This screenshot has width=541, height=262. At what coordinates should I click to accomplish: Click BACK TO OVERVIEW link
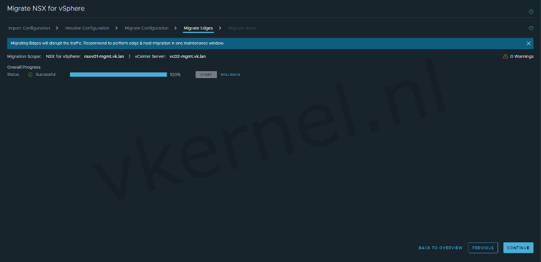(x=440, y=248)
